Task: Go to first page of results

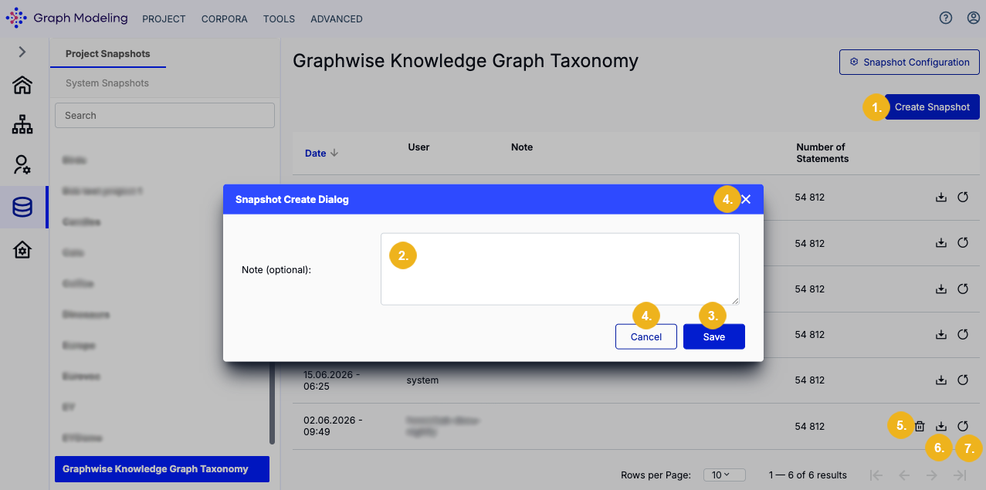Action: coord(876,475)
